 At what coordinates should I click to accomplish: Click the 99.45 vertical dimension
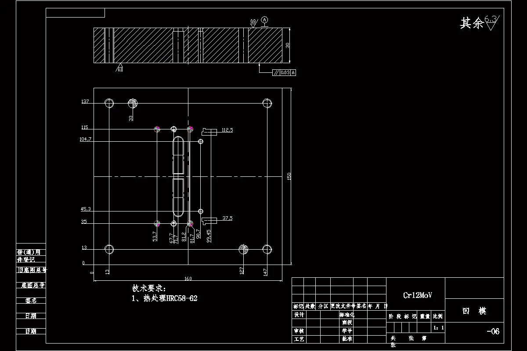click(x=209, y=236)
